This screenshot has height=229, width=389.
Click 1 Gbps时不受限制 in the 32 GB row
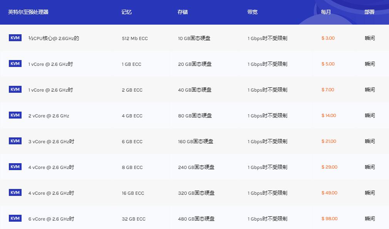pyautogui.click(x=267, y=219)
